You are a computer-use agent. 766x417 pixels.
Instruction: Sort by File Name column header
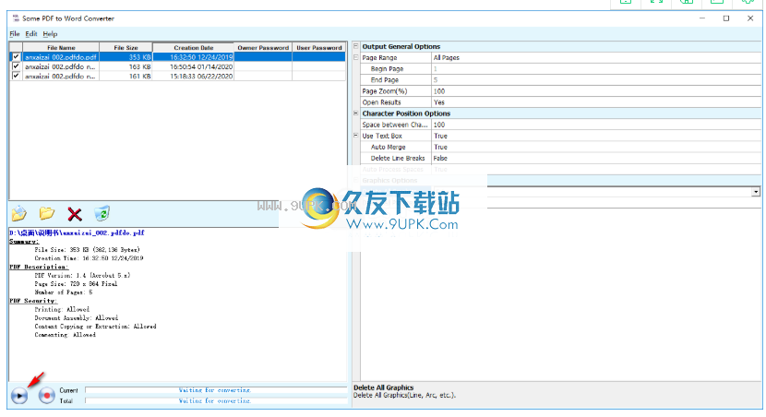click(x=61, y=47)
